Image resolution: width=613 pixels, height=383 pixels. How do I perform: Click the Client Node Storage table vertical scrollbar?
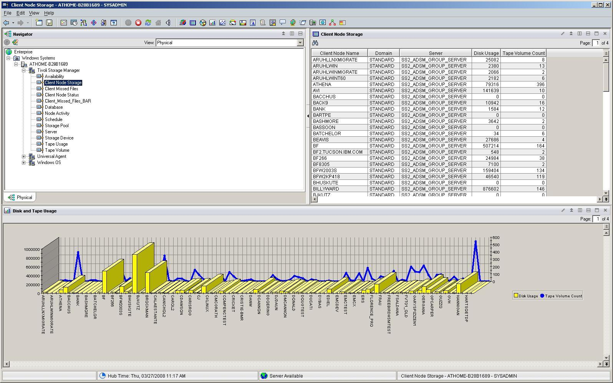606,126
